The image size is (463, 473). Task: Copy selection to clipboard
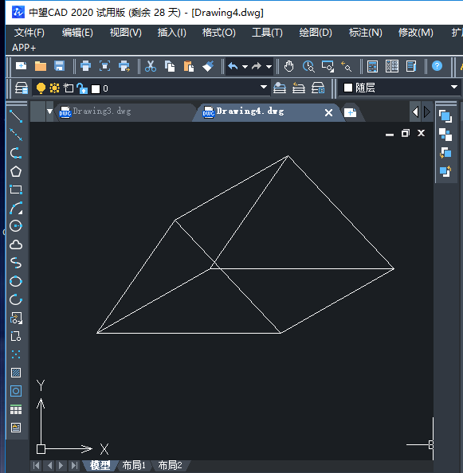(170, 66)
